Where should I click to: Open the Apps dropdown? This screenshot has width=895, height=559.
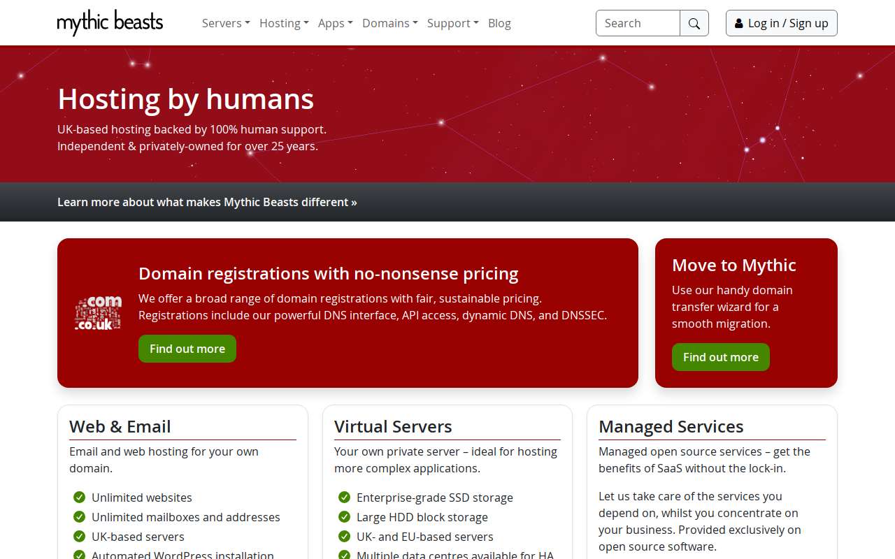tap(336, 23)
